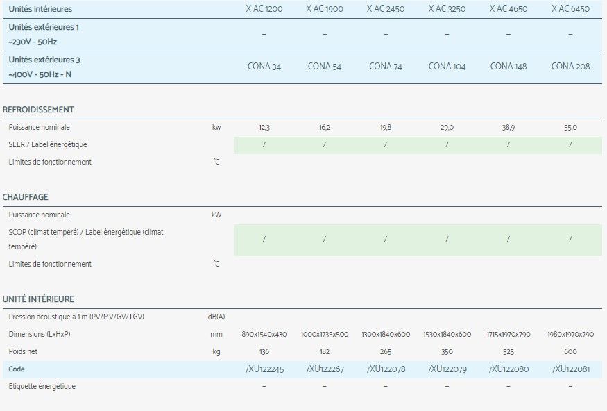Screen dimensions: 607x411
Task: Select product code 7XU122078
Action: pos(386,369)
